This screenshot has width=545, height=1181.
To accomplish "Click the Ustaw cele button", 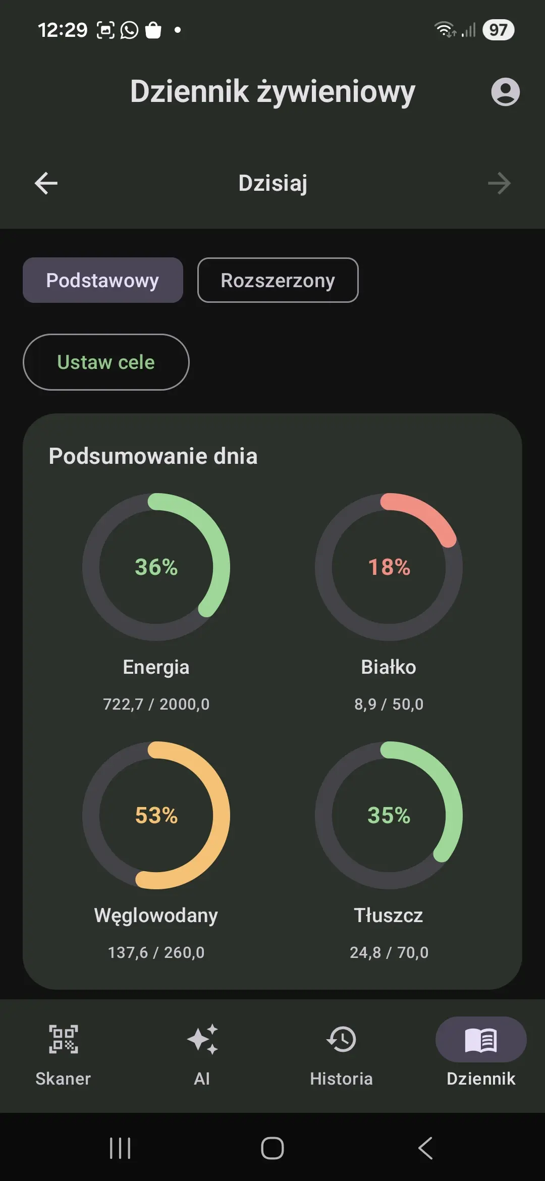I will [x=106, y=362].
